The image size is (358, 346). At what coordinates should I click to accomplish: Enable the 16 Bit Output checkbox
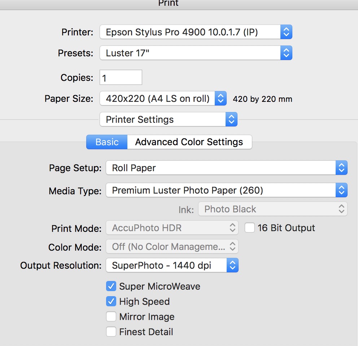250,228
